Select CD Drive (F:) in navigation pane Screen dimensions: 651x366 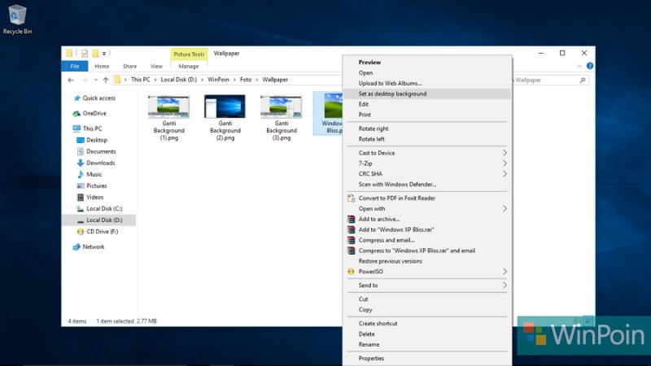(98, 232)
